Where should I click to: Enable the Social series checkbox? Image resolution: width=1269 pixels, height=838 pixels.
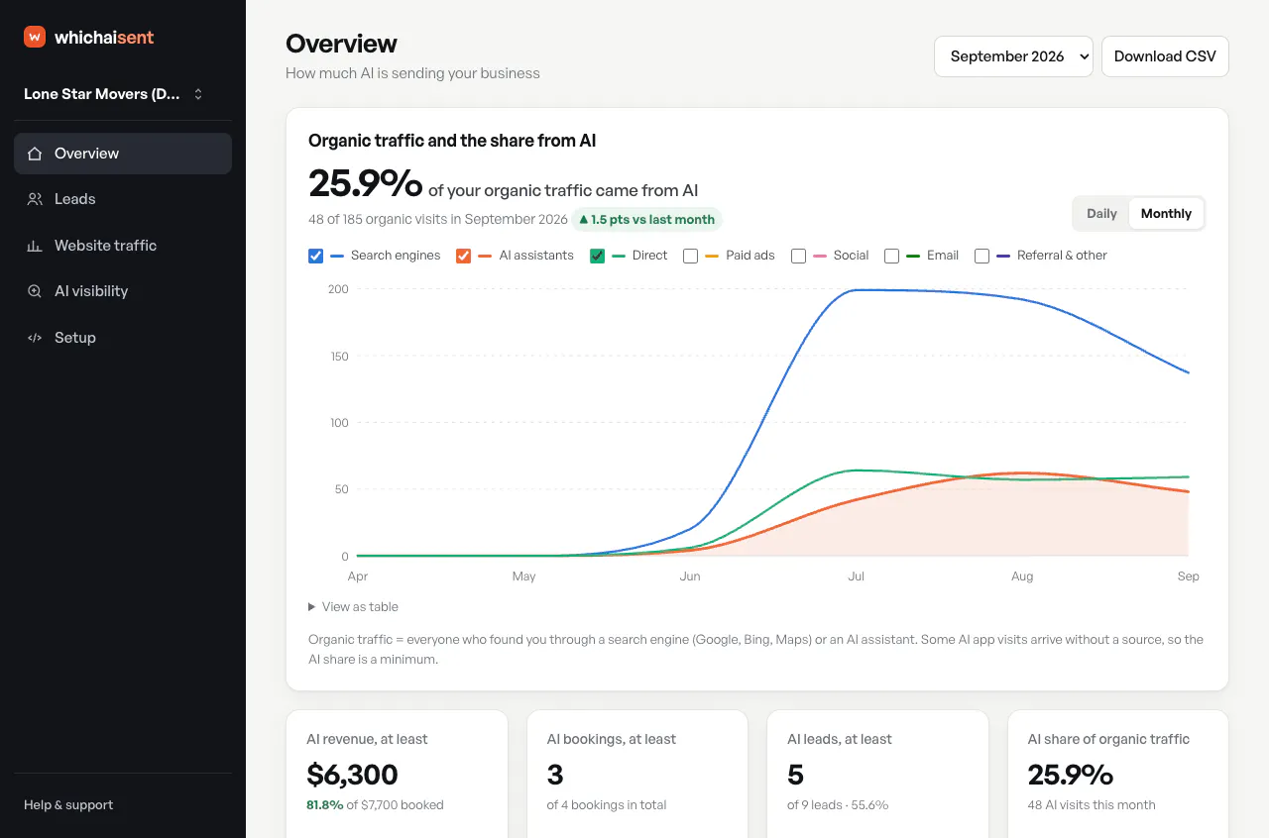click(798, 256)
